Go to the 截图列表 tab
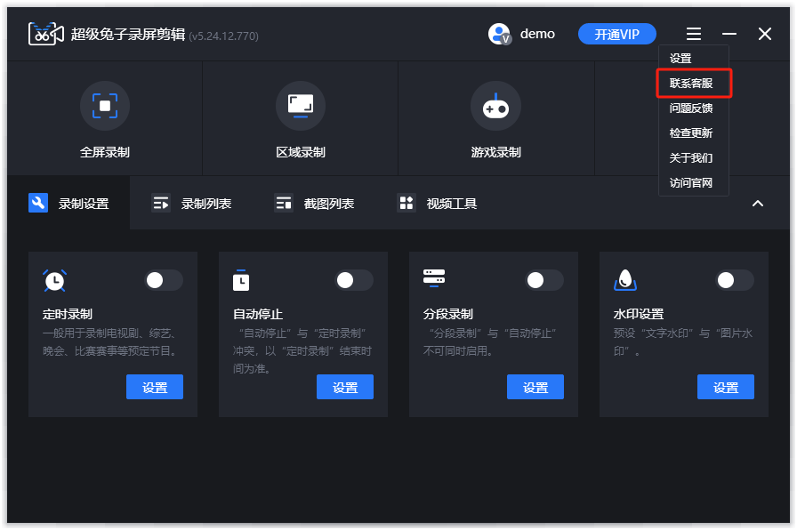 click(x=314, y=204)
